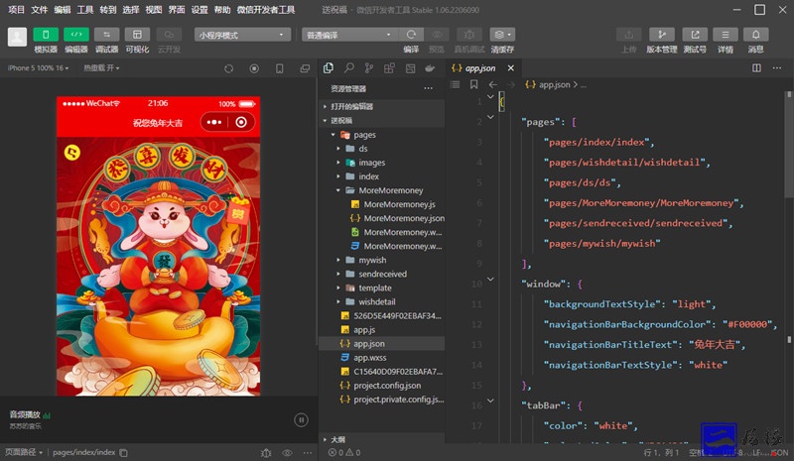Open the 工具 menu
The image size is (794, 461).
click(84, 10)
